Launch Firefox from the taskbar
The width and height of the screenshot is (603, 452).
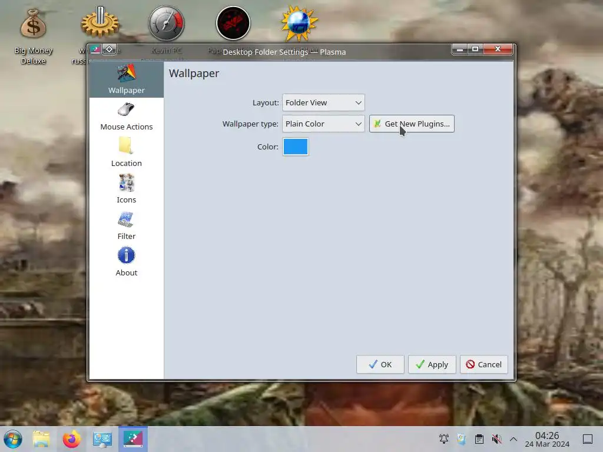(x=71, y=439)
